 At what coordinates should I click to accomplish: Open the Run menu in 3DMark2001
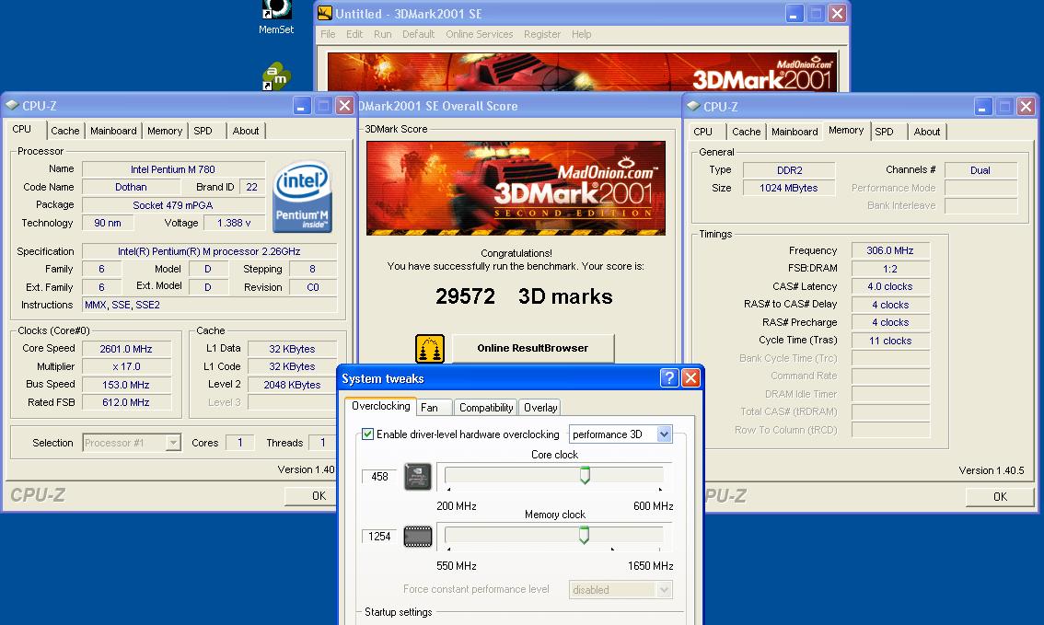click(x=383, y=34)
